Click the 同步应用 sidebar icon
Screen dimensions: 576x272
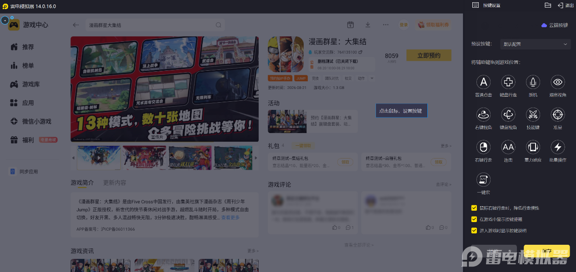tap(13, 172)
